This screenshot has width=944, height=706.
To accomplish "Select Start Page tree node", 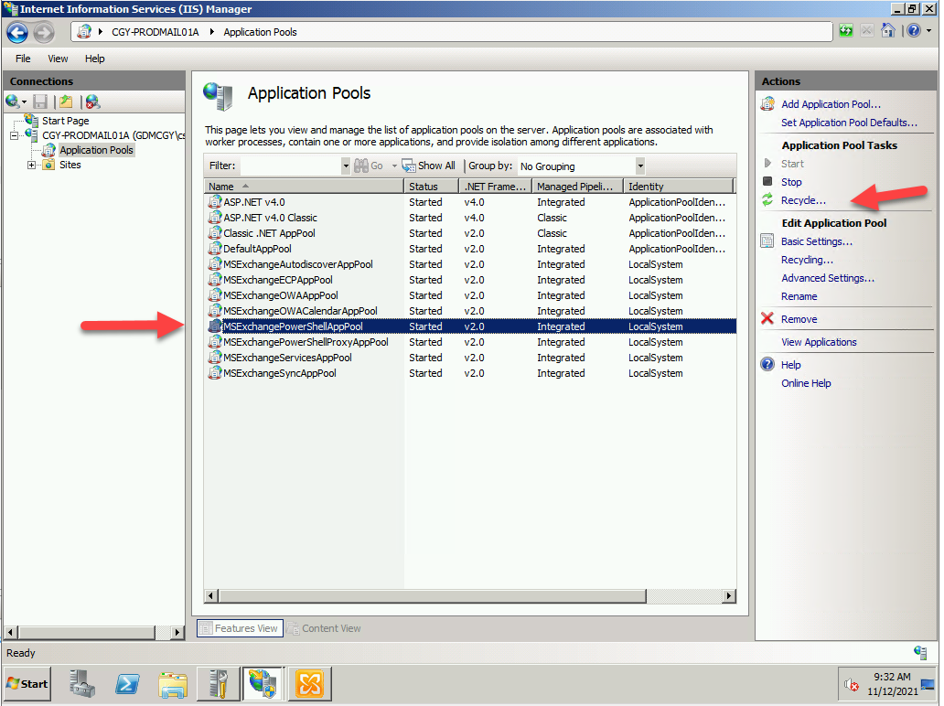I will tap(66, 121).
